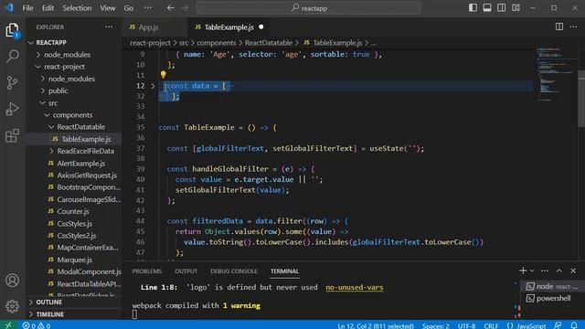Select the powershell terminal instance
The height and width of the screenshot is (329, 585).
(x=552, y=299)
